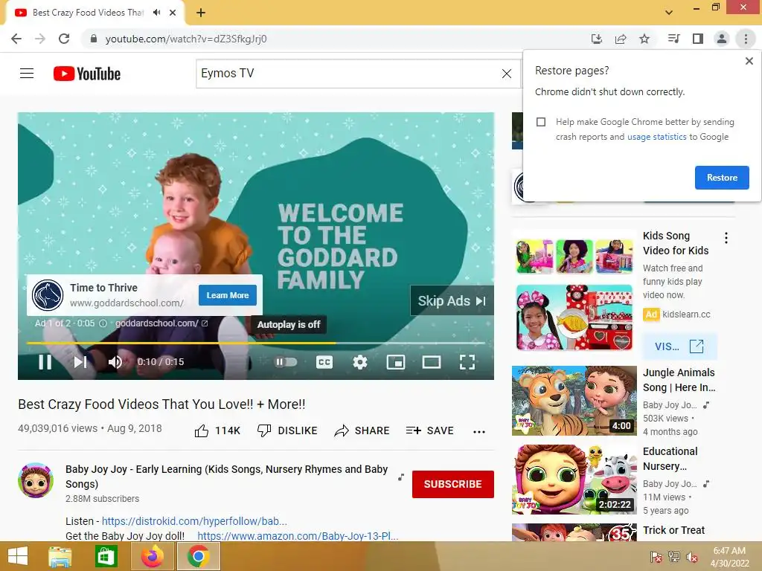
Task: Open the YouTube hamburger guide menu
Action: click(27, 74)
